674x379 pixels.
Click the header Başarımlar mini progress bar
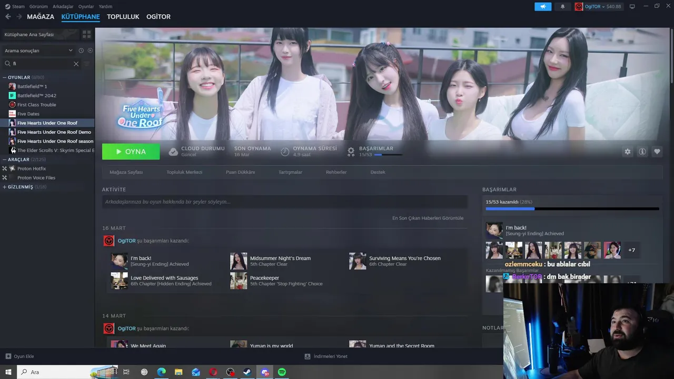[x=388, y=155]
